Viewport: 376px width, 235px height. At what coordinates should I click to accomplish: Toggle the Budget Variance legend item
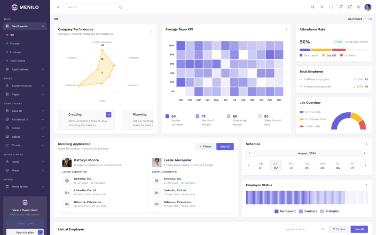(x=168, y=116)
